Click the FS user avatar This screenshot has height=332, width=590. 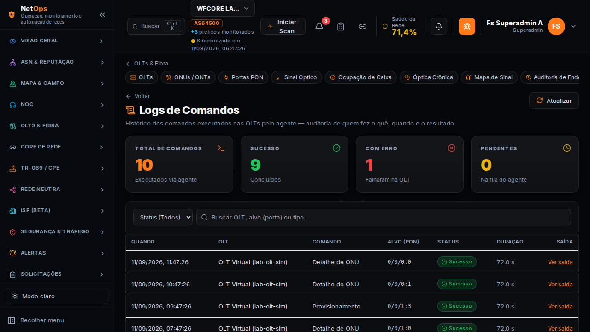(556, 26)
